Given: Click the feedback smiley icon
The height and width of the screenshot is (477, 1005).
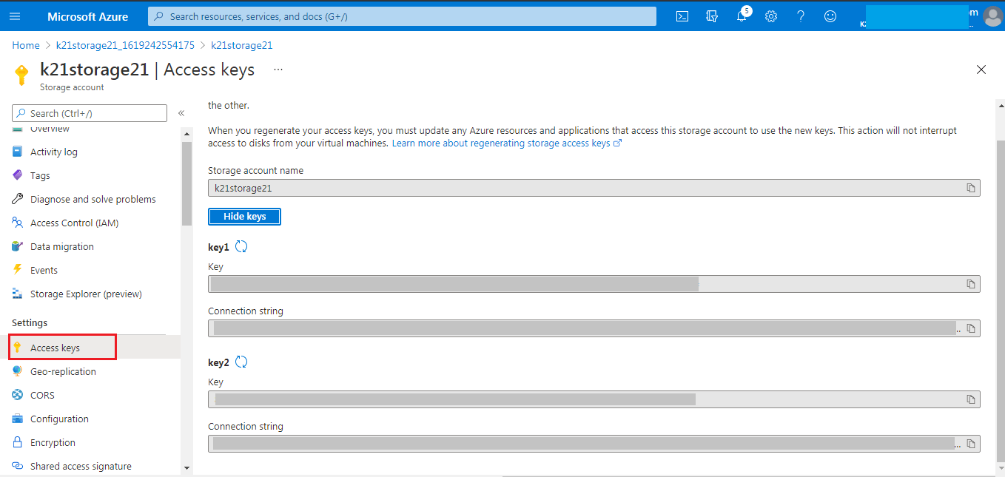Looking at the screenshot, I should click(x=830, y=16).
